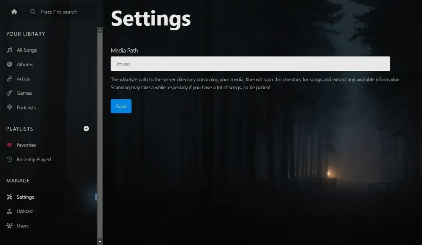Open the Settings menu item

[x=25, y=197]
